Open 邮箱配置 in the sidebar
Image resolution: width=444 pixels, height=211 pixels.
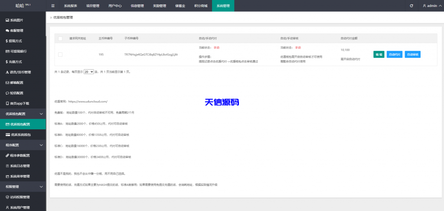(17, 83)
